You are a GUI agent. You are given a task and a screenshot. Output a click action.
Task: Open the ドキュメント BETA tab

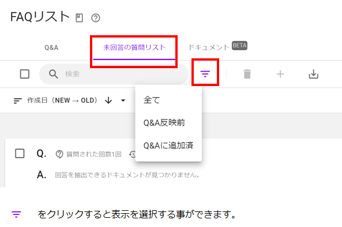(217, 46)
